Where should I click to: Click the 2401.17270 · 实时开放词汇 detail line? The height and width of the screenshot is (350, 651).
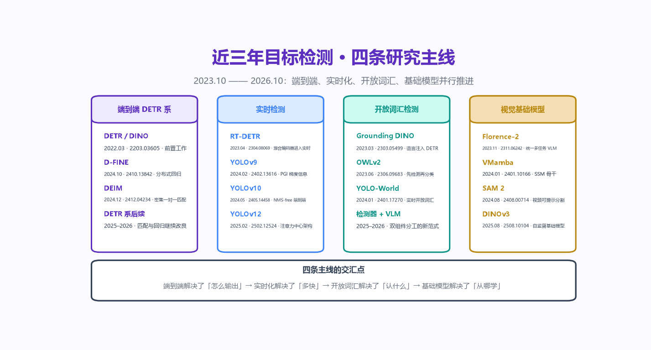coord(395,200)
